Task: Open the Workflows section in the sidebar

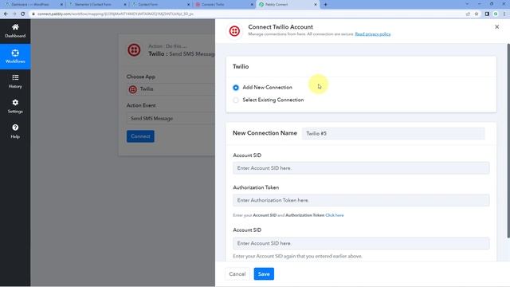Action: 15,57
